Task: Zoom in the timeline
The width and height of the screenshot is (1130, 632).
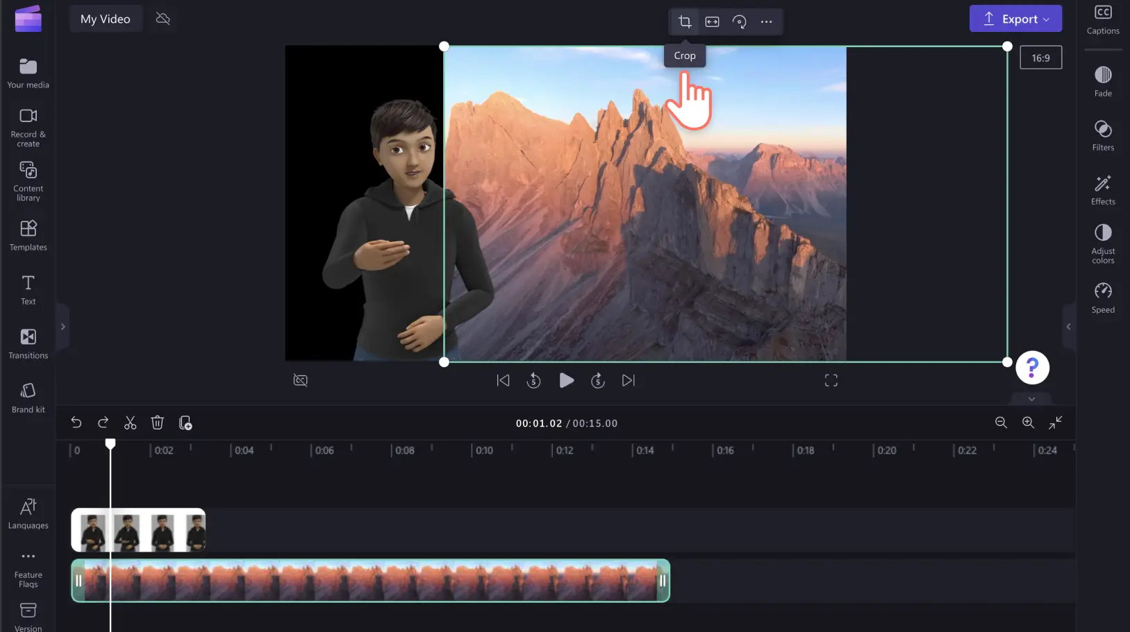Action: click(x=1028, y=422)
